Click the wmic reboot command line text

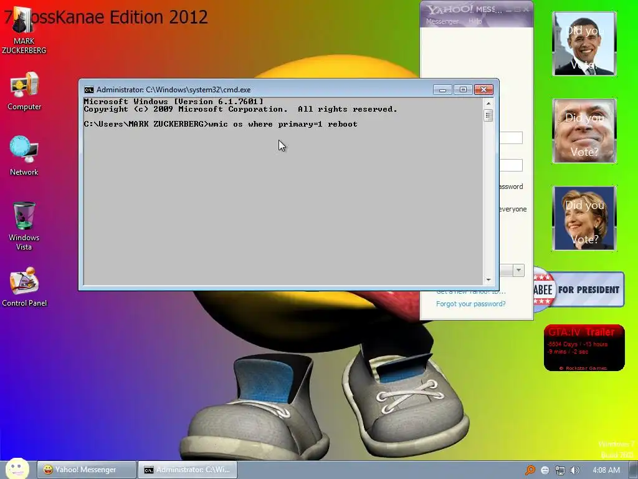point(283,124)
